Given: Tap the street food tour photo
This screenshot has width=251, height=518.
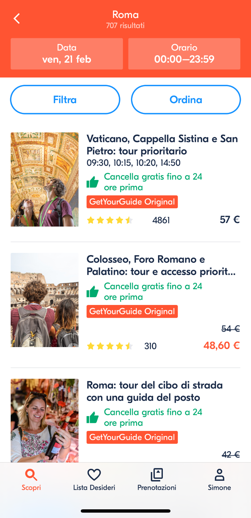Looking at the screenshot, I should (x=44, y=420).
